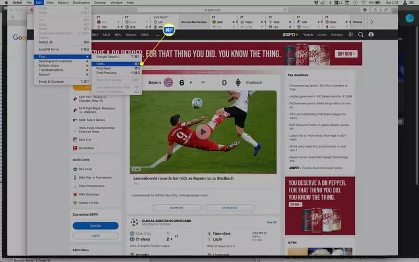Screen dimensions: 419x262
Task: Click the STATISTICS match tab button
Action: pyautogui.click(x=229, y=207)
